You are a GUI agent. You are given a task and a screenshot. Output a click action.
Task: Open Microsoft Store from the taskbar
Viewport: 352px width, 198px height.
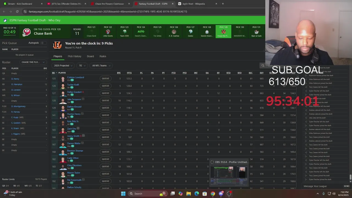pos(205,194)
